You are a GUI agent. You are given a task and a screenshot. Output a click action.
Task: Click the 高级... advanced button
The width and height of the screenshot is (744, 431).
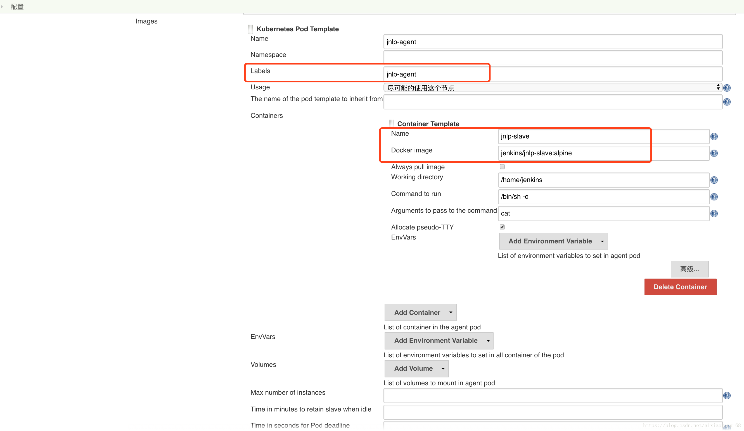coord(689,269)
